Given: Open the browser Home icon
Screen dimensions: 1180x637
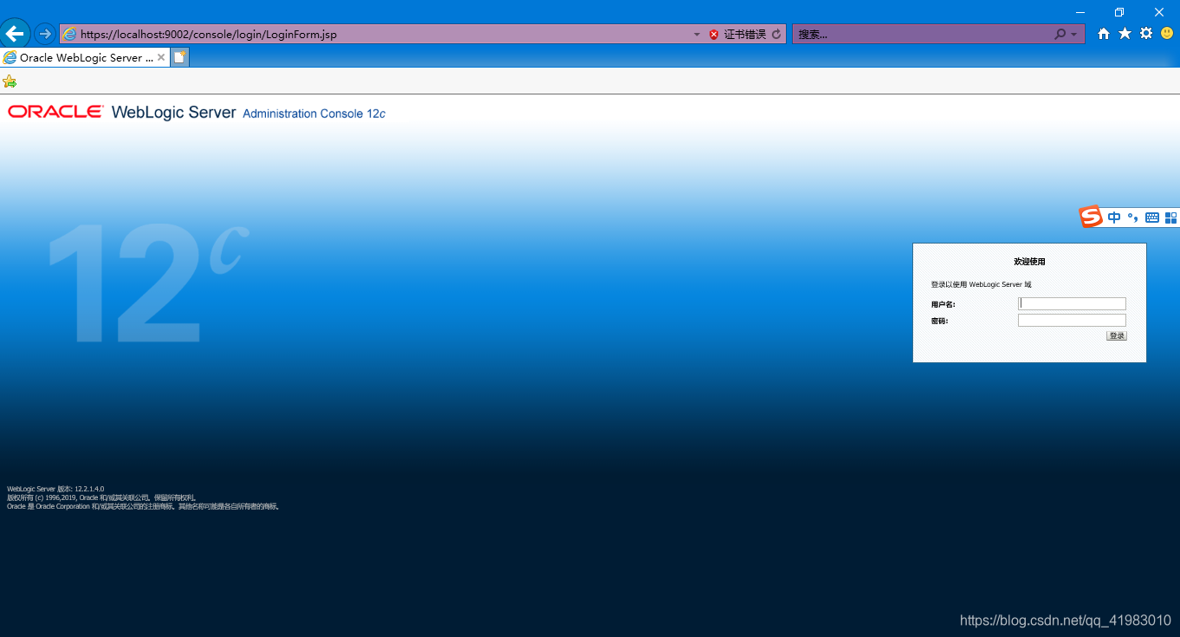Looking at the screenshot, I should point(1104,34).
